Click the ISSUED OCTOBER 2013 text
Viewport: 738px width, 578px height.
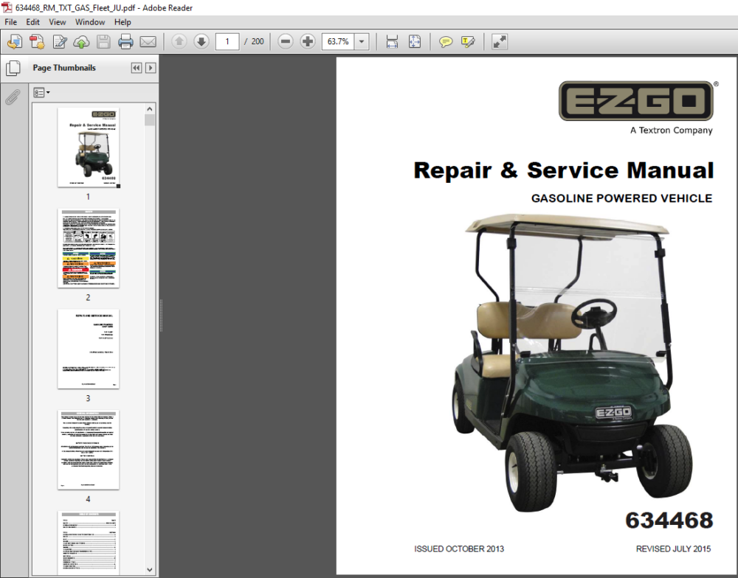[x=459, y=549]
